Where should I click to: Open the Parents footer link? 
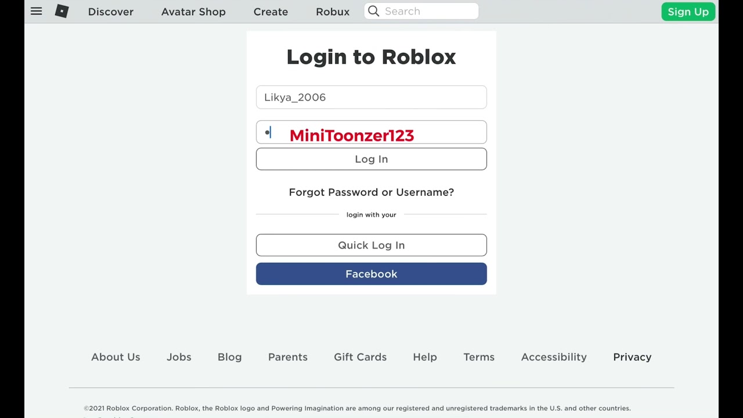click(288, 357)
